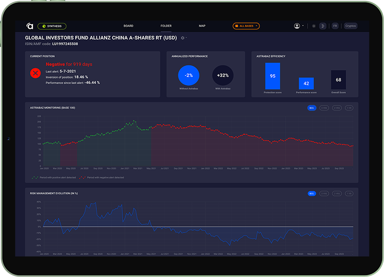
Task: Click the -46.44 % performance since last alert
Action: (x=92, y=83)
